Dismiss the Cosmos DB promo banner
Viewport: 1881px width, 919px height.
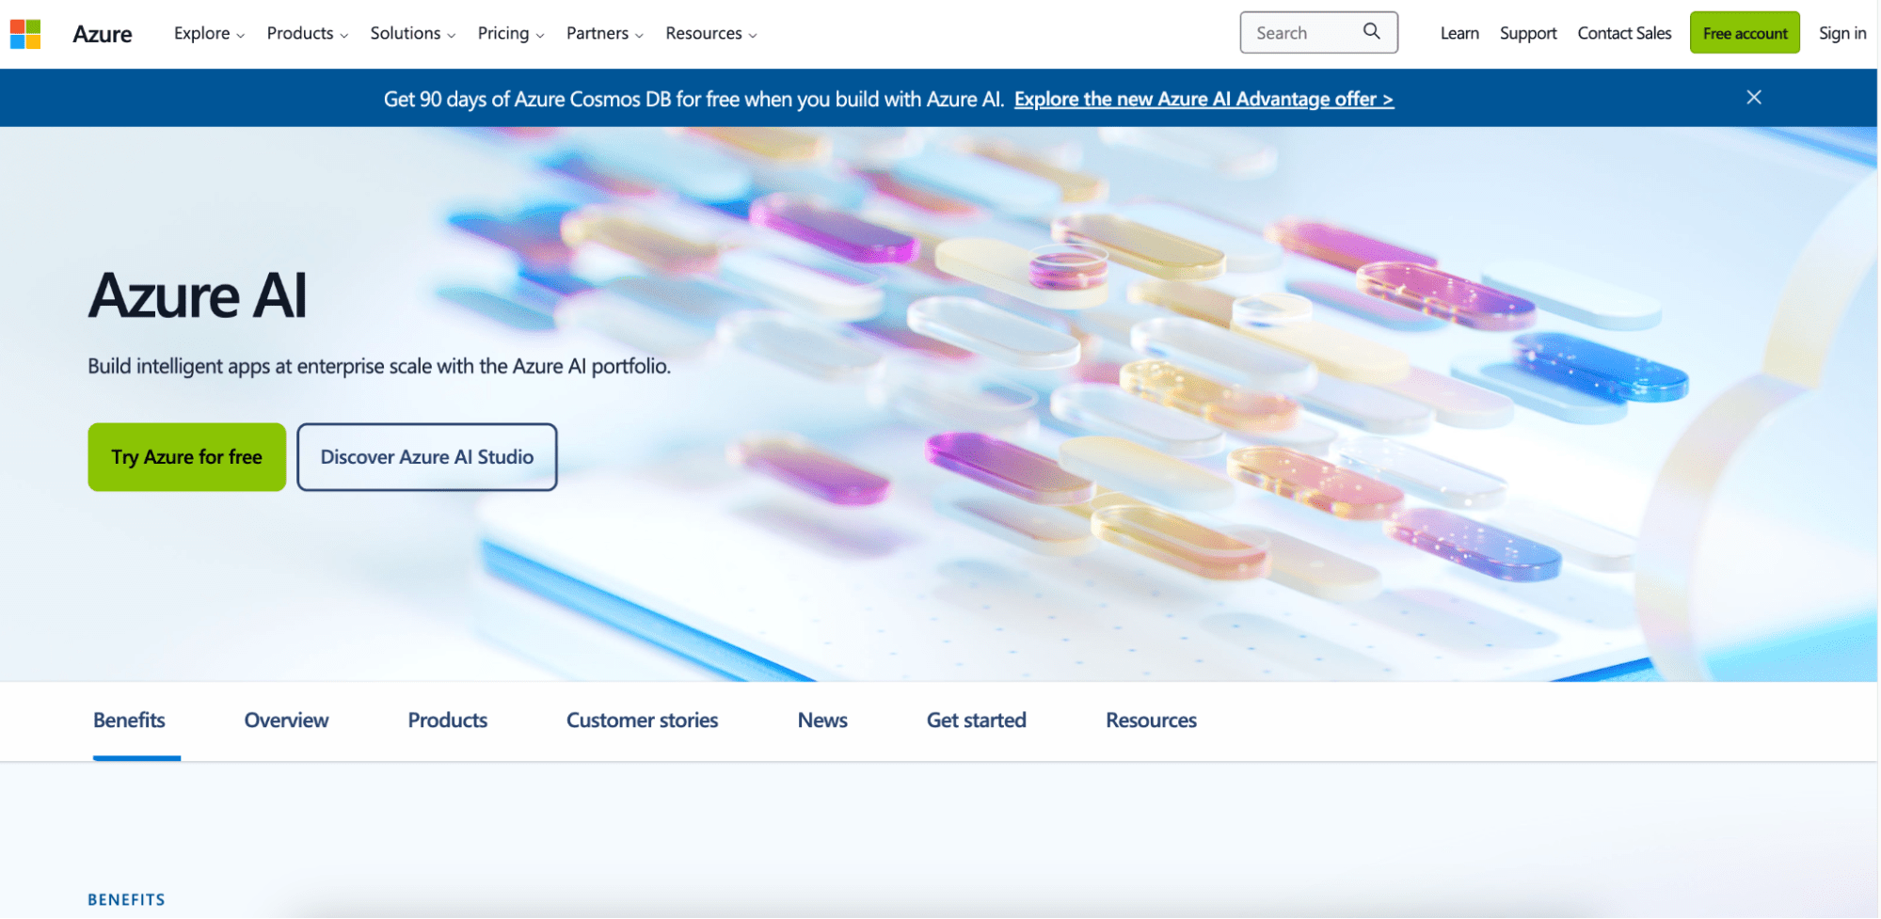pyautogui.click(x=1753, y=97)
